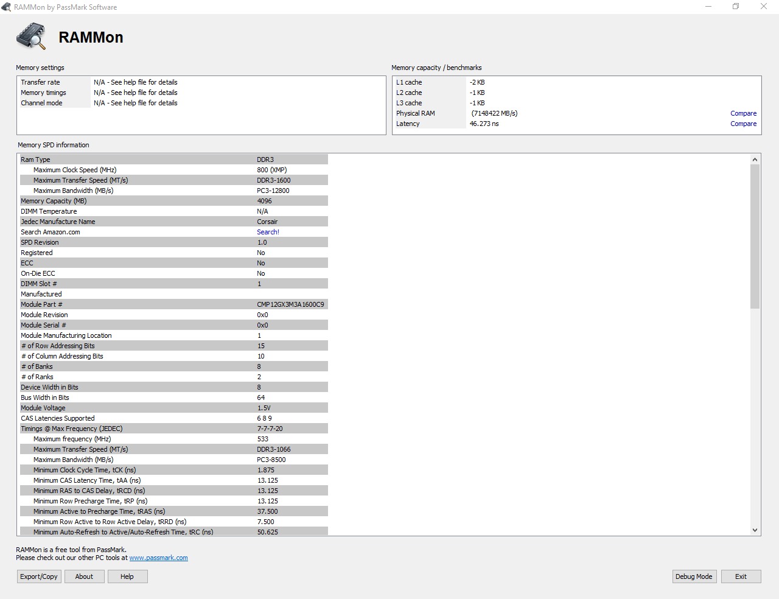Select the Ram Type row
Viewport: 779px width, 599px height.
(x=174, y=159)
